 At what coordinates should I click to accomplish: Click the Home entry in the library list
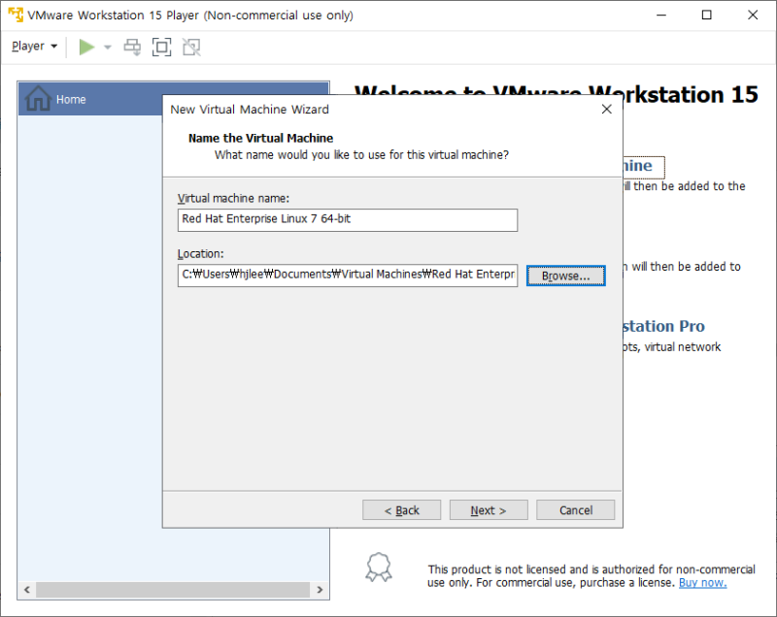click(x=71, y=99)
